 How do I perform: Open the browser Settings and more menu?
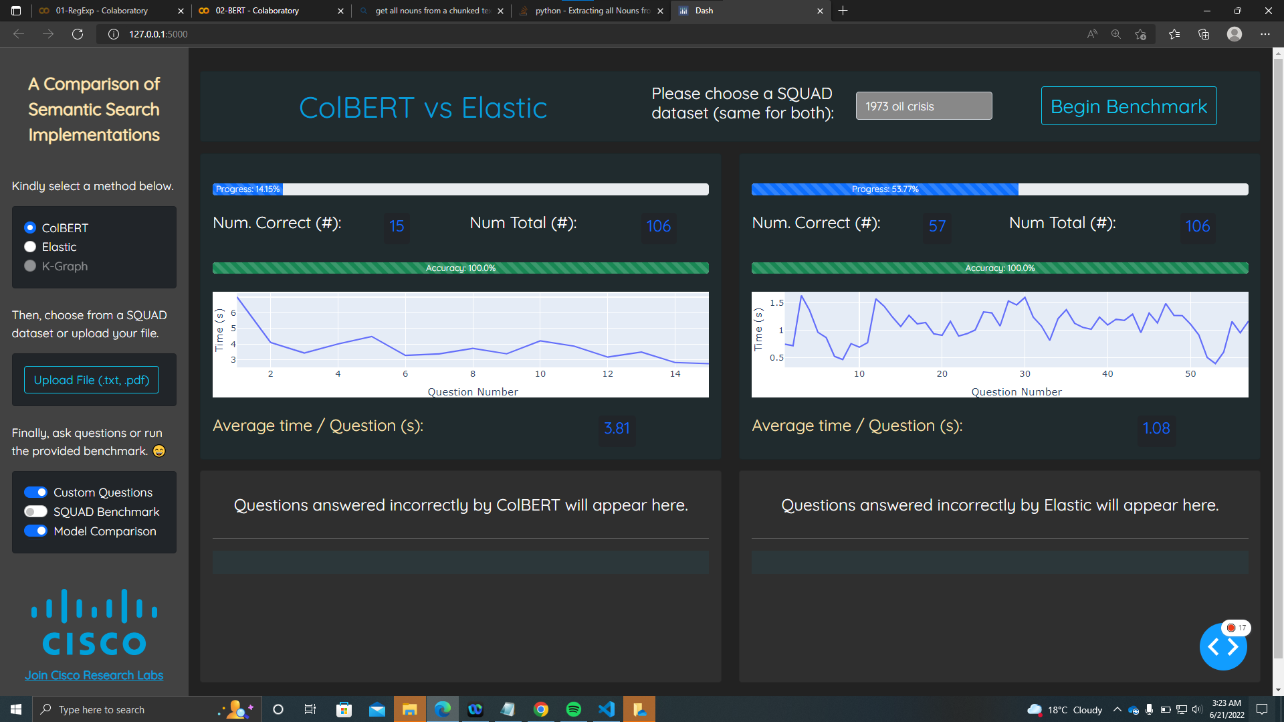pos(1265,34)
